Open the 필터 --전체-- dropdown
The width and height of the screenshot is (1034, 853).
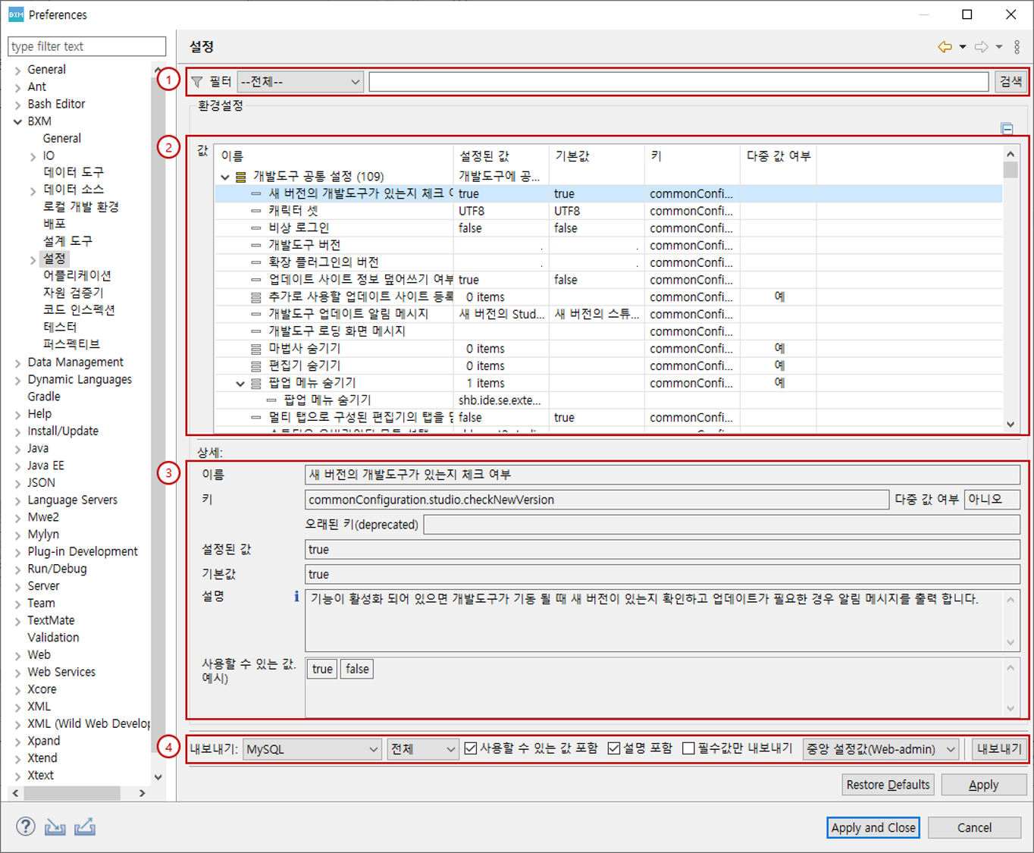coord(300,82)
